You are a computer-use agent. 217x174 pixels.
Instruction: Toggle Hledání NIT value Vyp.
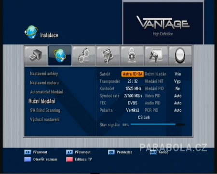tap(177, 81)
